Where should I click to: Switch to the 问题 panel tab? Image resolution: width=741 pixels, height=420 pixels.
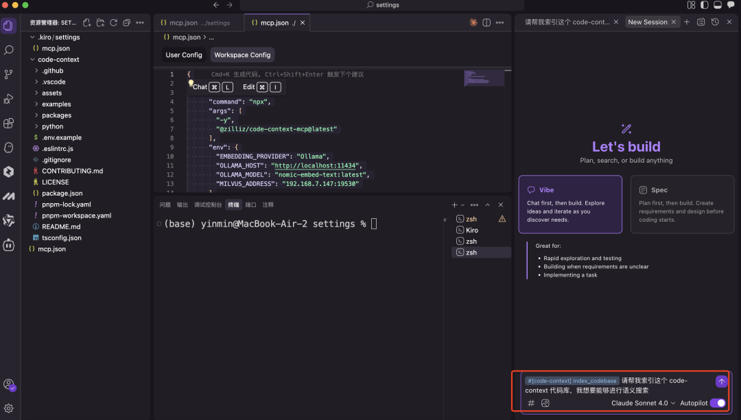165,205
